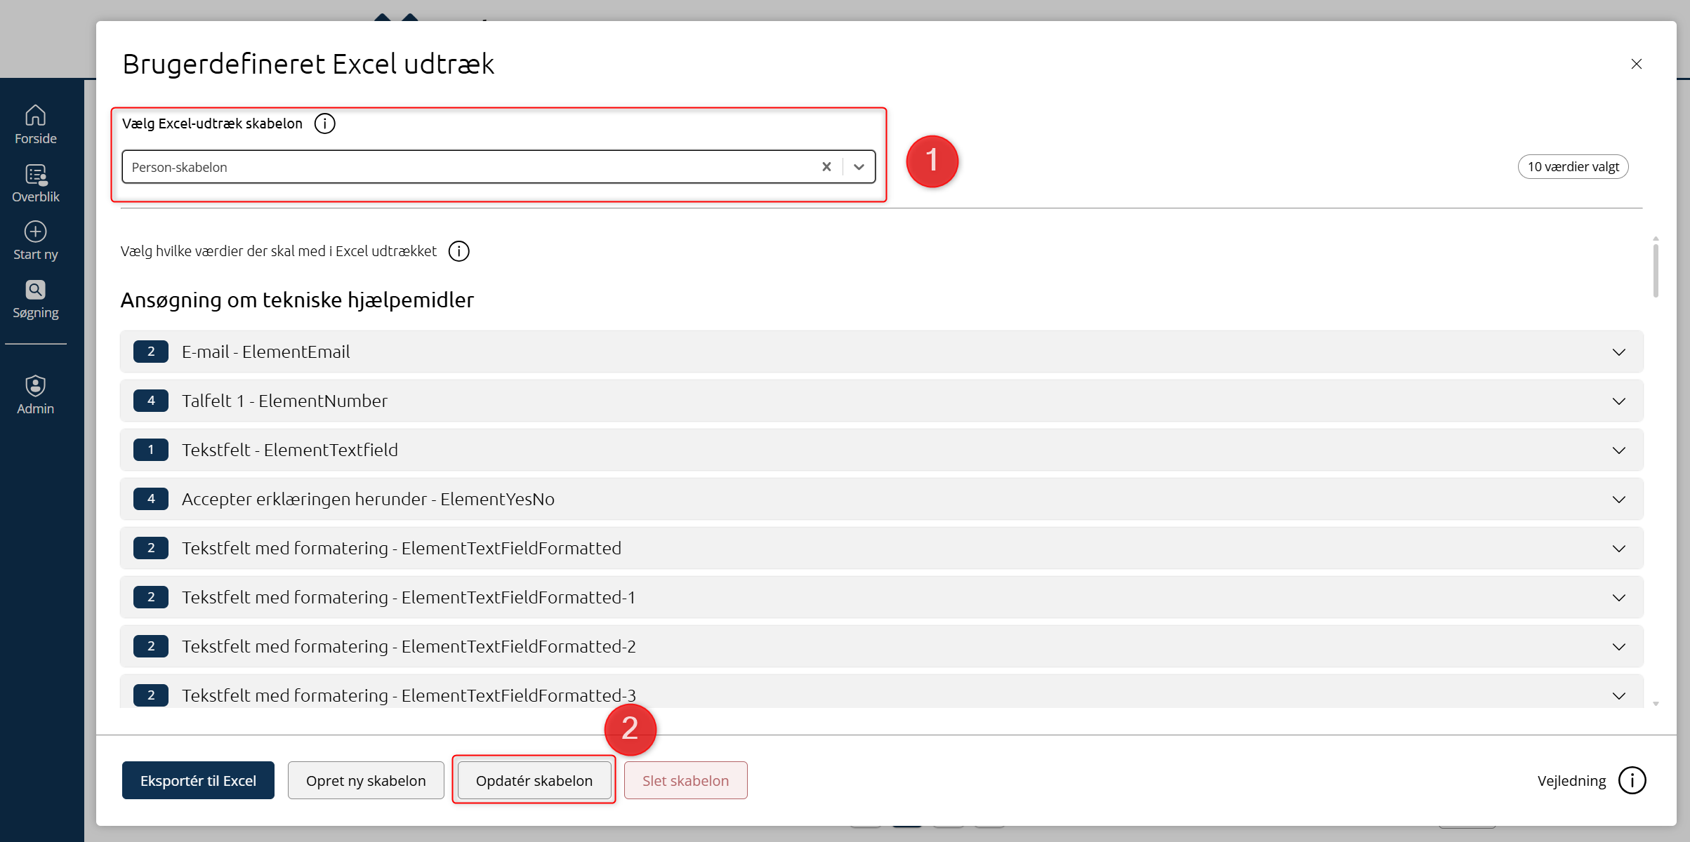
Task: Click the values list vertical scrollbar
Action: tap(1656, 270)
